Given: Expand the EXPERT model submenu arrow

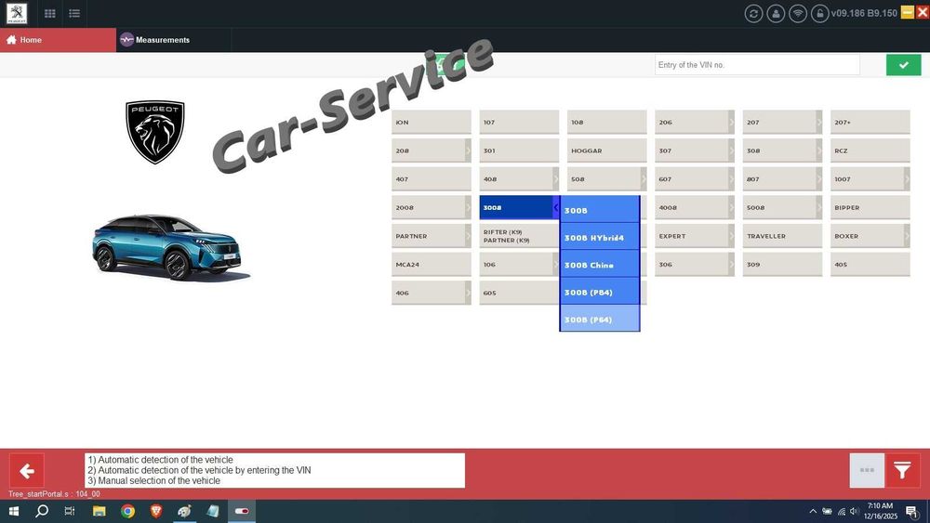Looking at the screenshot, I should coord(731,236).
